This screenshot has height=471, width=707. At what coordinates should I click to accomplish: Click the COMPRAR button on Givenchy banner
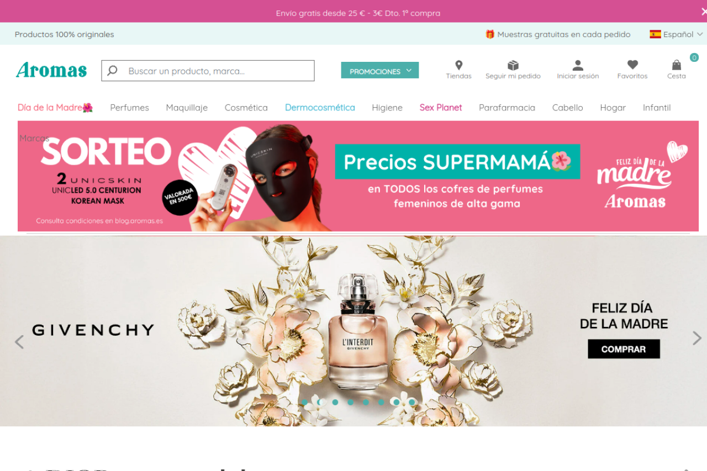[x=624, y=349]
